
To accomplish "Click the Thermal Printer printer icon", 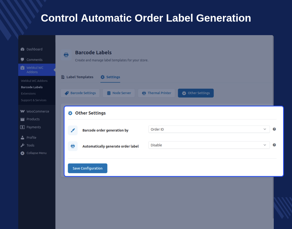I will pyautogui.click(x=144, y=93).
